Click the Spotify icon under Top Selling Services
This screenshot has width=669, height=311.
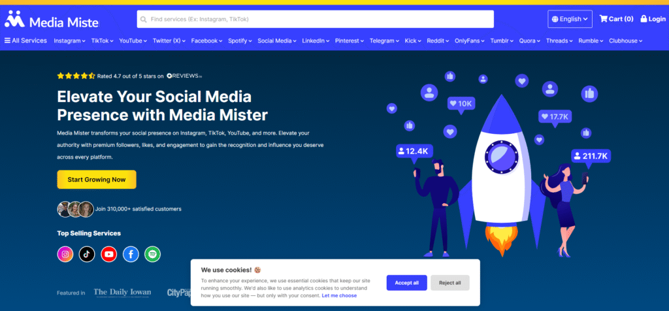click(x=152, y=254)
